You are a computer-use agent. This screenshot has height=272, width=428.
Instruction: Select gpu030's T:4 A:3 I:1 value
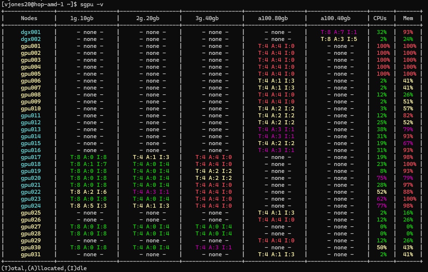pos(213,248)
